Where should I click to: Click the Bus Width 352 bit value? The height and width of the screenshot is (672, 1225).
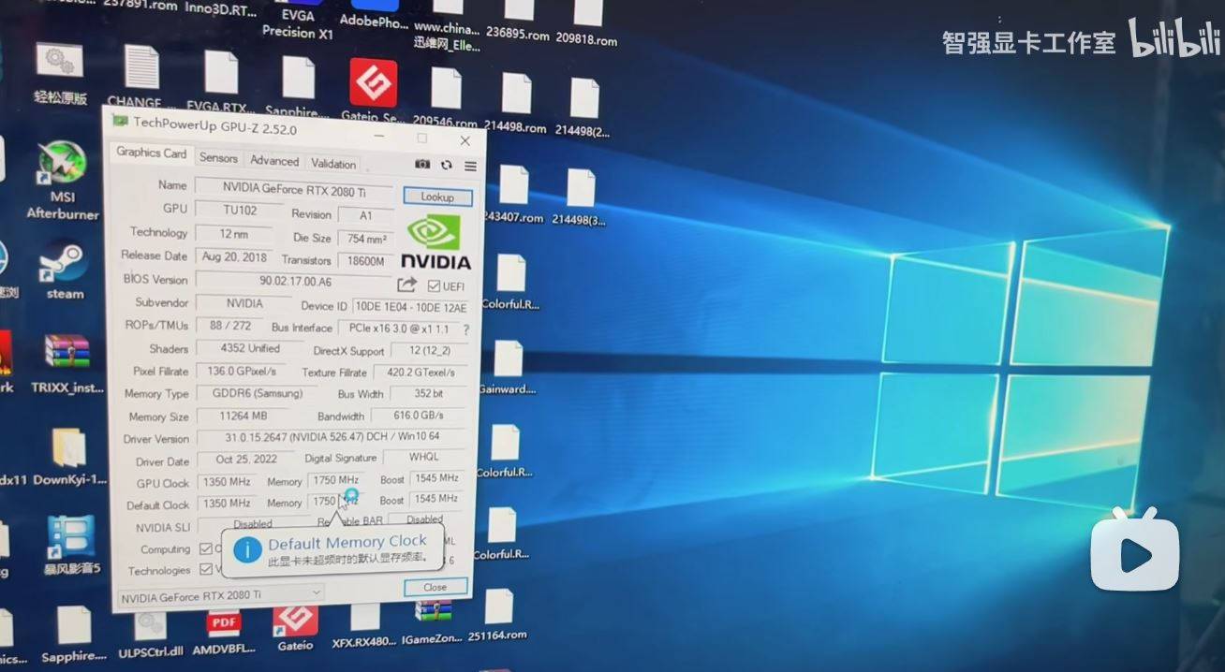pos(429,394)
